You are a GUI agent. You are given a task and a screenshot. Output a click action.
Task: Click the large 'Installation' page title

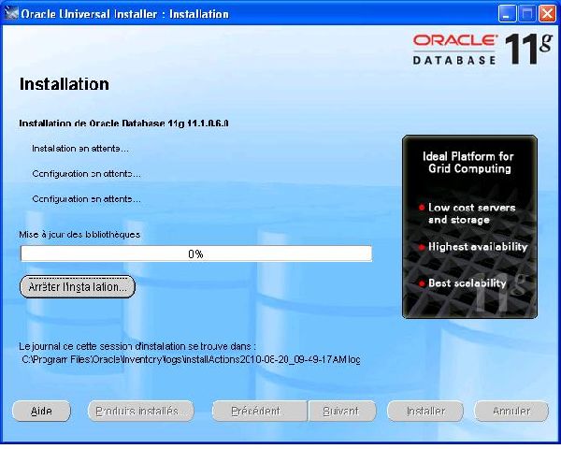(x=64, y=84)
